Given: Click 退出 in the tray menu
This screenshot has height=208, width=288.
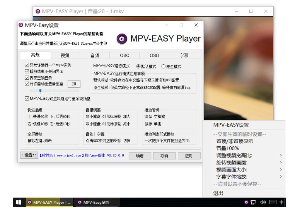Looking at the screenshot, I should click(244, 193).
